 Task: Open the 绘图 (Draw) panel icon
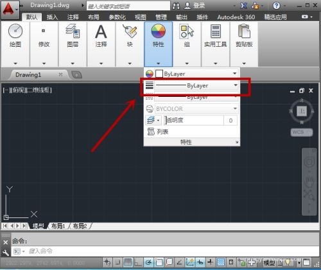(15, 31)
